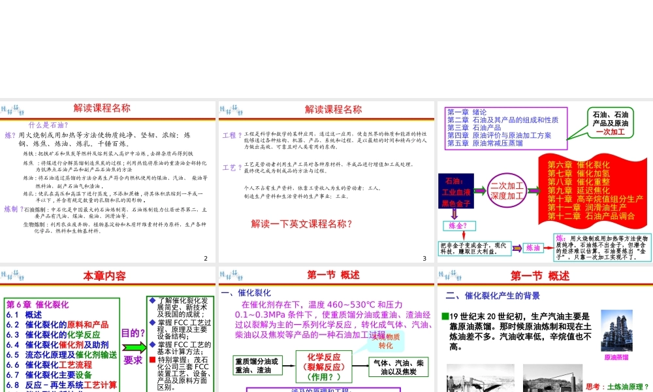This screenshot has width=653, height=392.
Task: Click the bullet 了解催化裂化发展简史
Action: click(180, 308)
